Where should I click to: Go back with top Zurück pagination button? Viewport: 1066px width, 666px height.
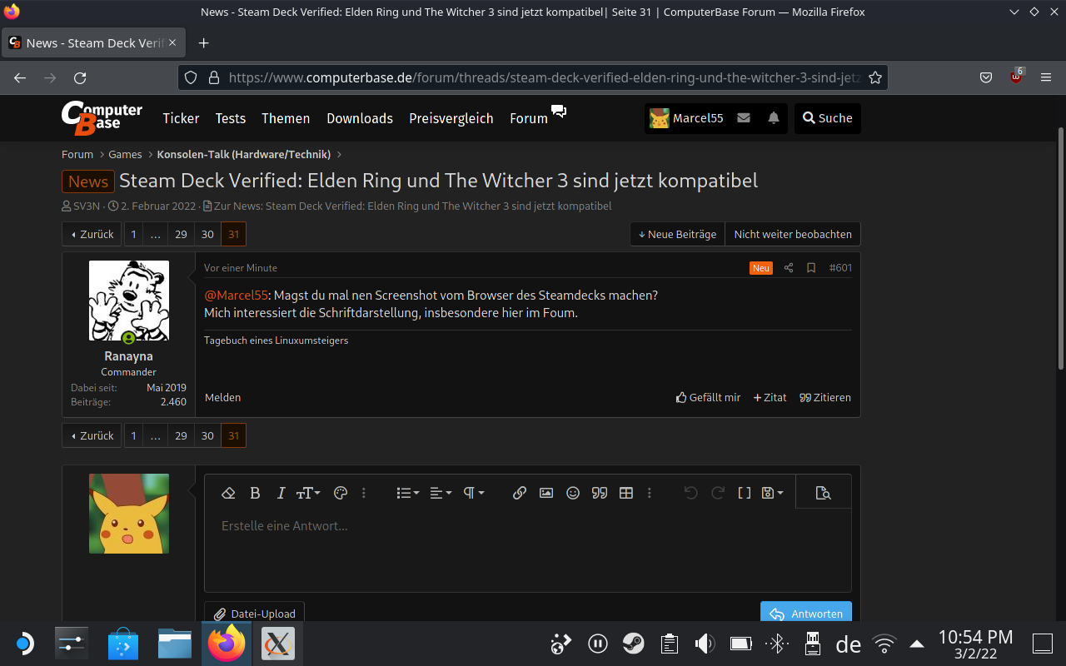92,234
